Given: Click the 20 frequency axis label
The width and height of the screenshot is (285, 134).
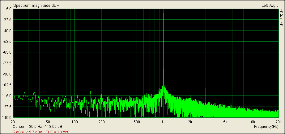Looking at the screenshot, I should [13, 121].
